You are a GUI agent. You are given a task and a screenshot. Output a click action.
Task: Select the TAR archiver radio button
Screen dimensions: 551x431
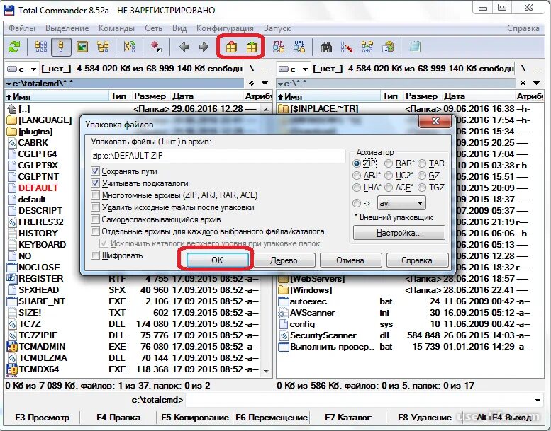click(x=422, y=163)
